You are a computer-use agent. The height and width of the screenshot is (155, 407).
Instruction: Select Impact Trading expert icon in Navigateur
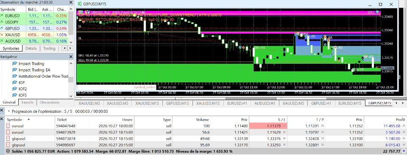click(x=14, y=64)
